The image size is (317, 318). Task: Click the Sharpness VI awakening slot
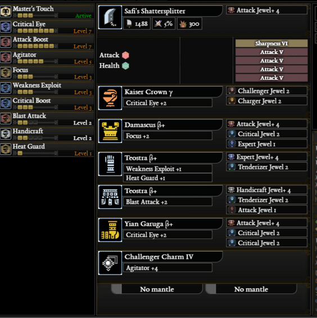271,43
